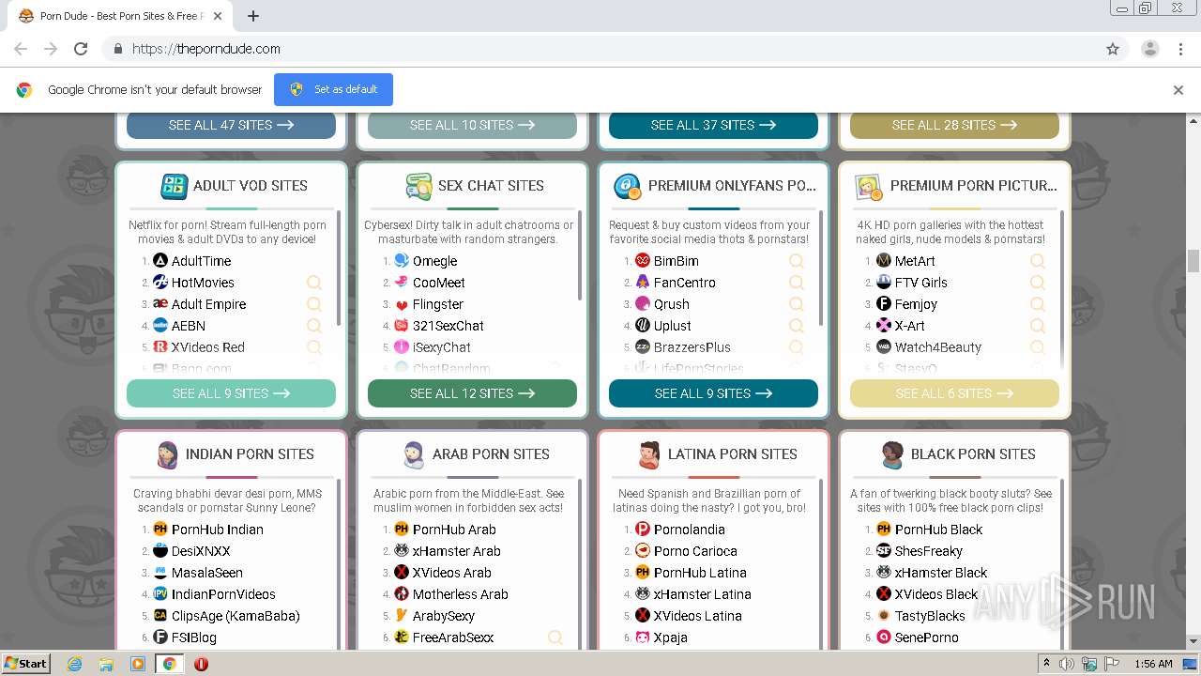1201x676 pixels.
Task: Click the SEE ALL 28 SITES button
Action: [954, 125]
